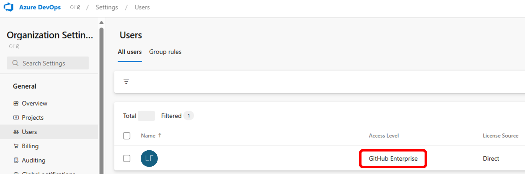Open the Settings breadcrumb link
525x174 pixels.
[x=107, y=7]
